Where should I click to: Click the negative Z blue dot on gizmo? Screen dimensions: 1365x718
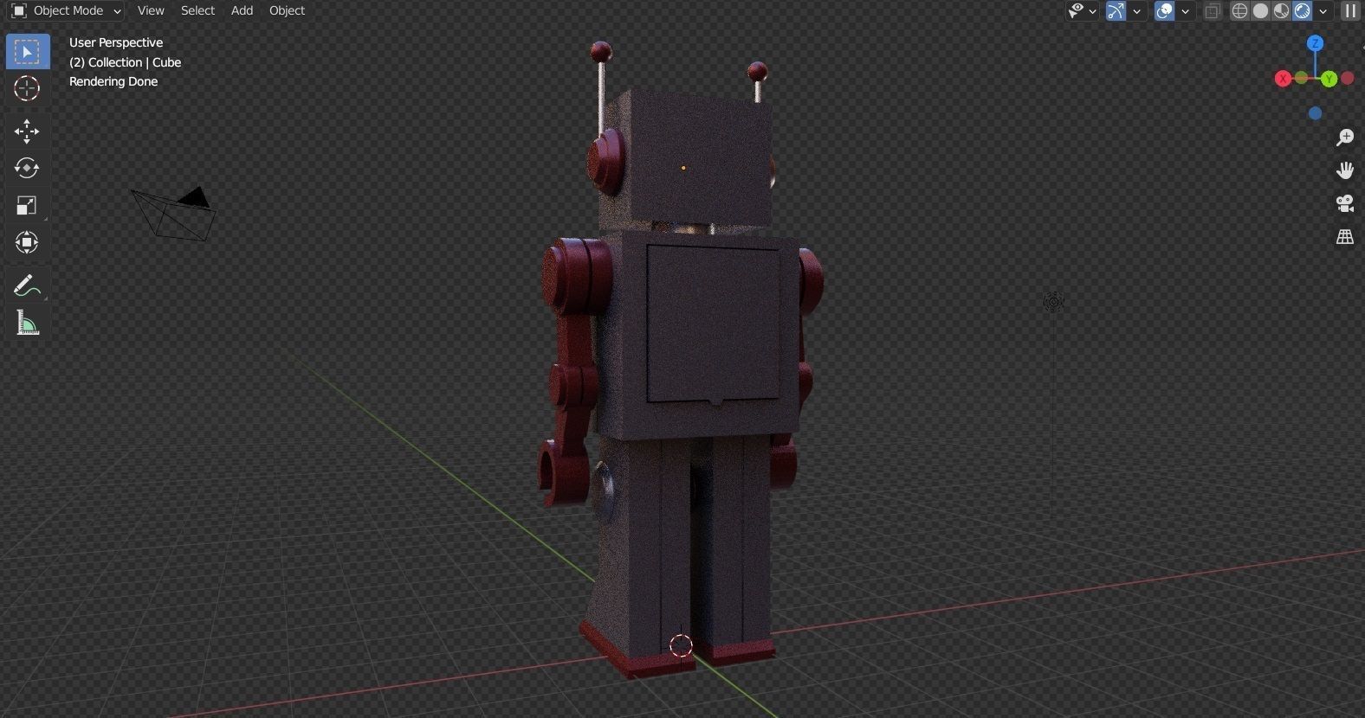tap(1316, 113)
